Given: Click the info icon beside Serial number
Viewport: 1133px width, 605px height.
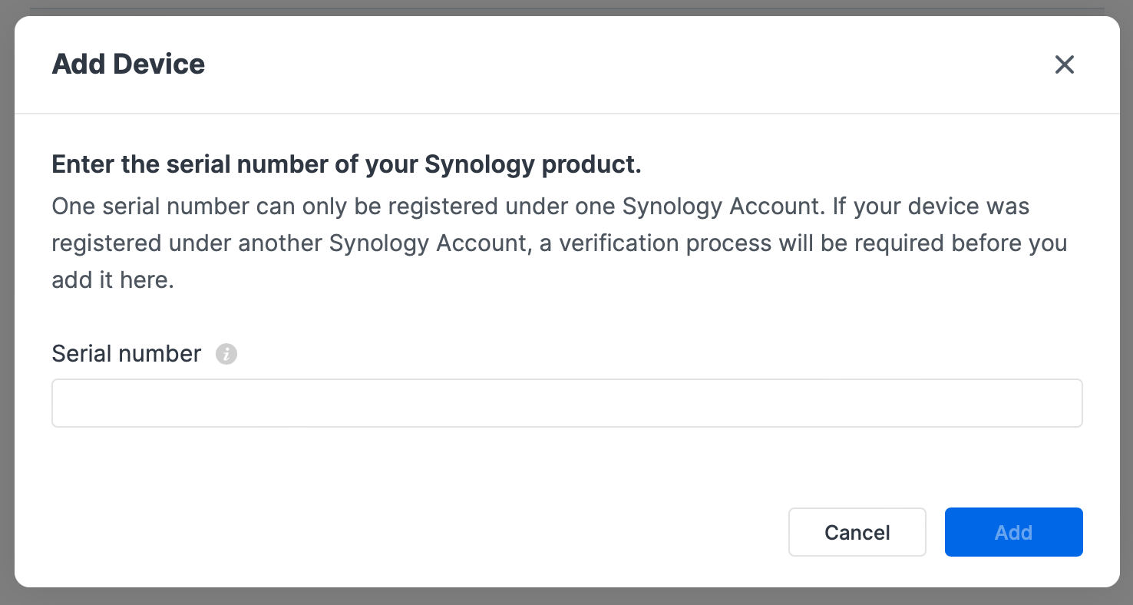Looking at the screenshot, I should (226, 354).
